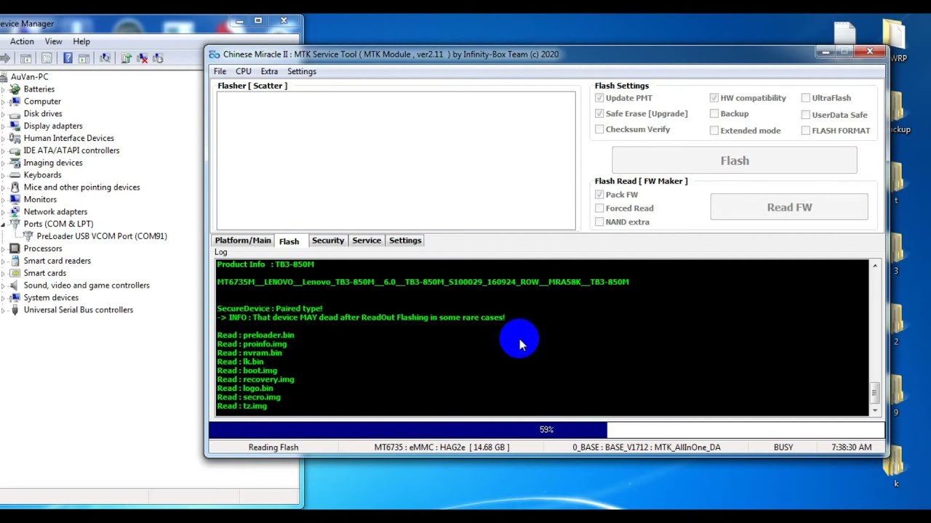Click Scan for hardware changes toolbar icon
This screenshot has height=523, width=931.
click(105, 58)
